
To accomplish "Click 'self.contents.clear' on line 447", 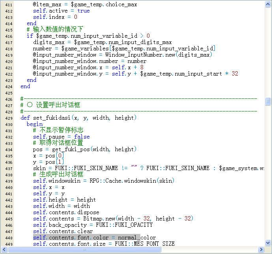I will click(x=63, y=231).
